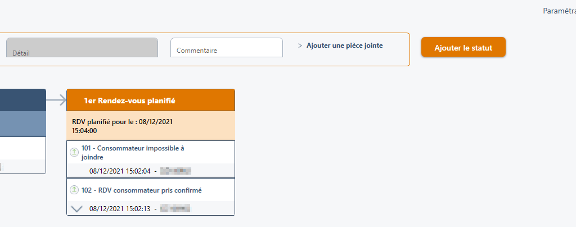The image size is (576, 228).
Task: Click the Ajouter le statut button
Action: pyautogui.click(x=463, y=48)
